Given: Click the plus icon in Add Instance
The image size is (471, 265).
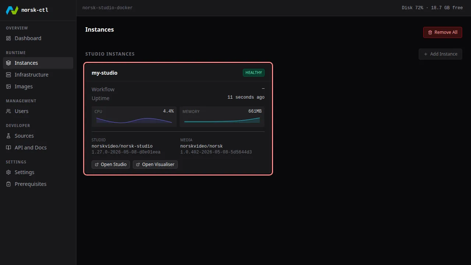Looking at the screenshot, I should coord(426,54).
